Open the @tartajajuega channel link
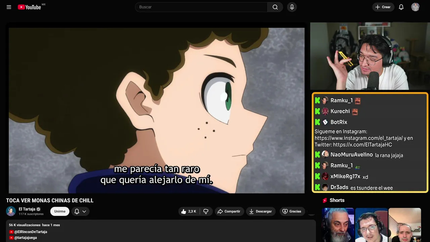This screenshot has height=242, width=430. pyautogui.click(x=26, y=238)
